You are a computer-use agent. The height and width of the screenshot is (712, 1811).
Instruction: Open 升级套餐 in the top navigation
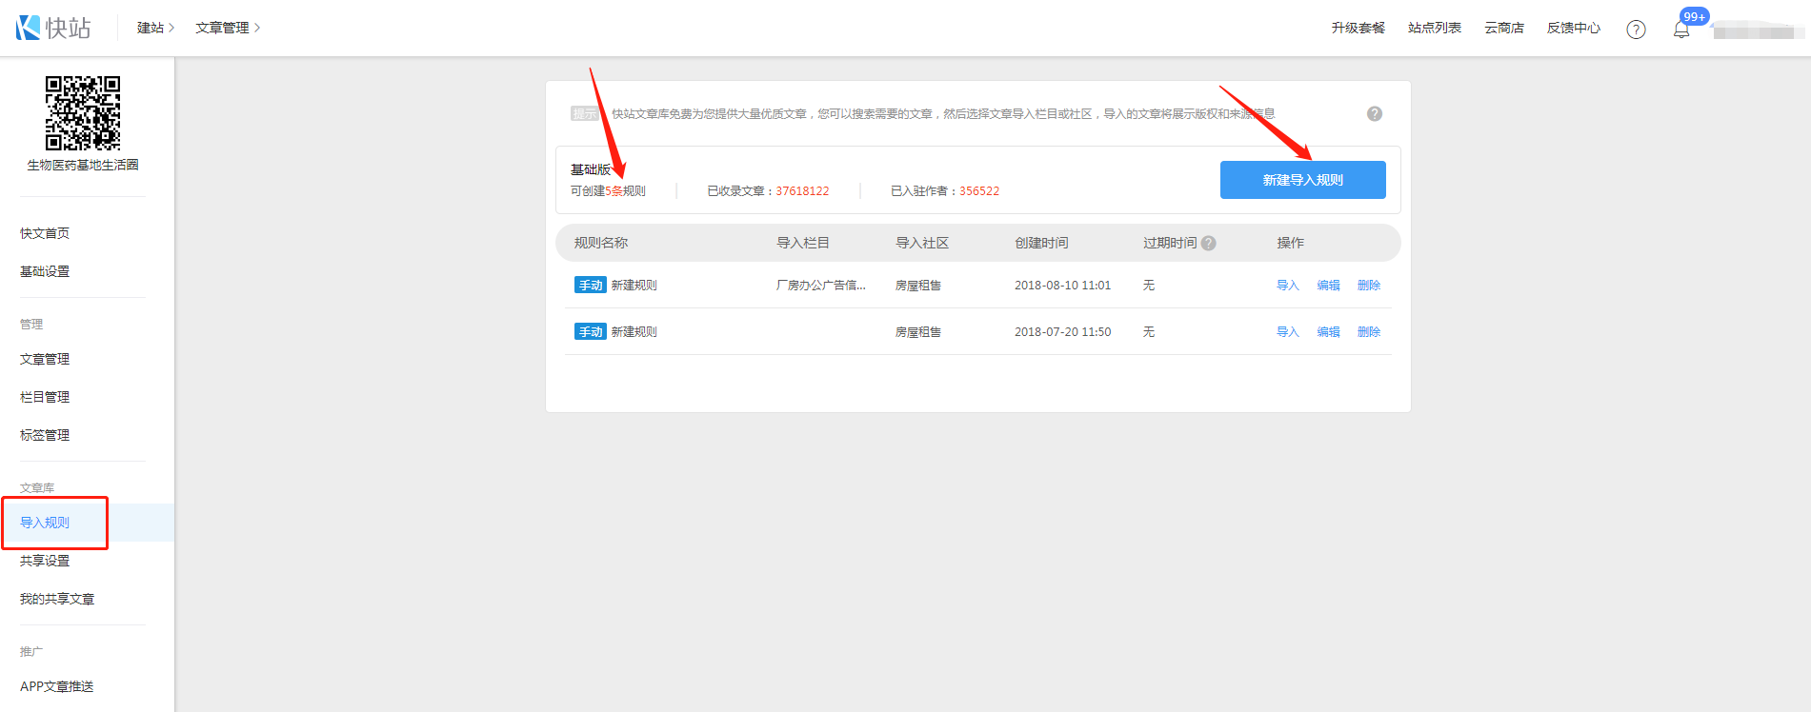[1358, 28]
